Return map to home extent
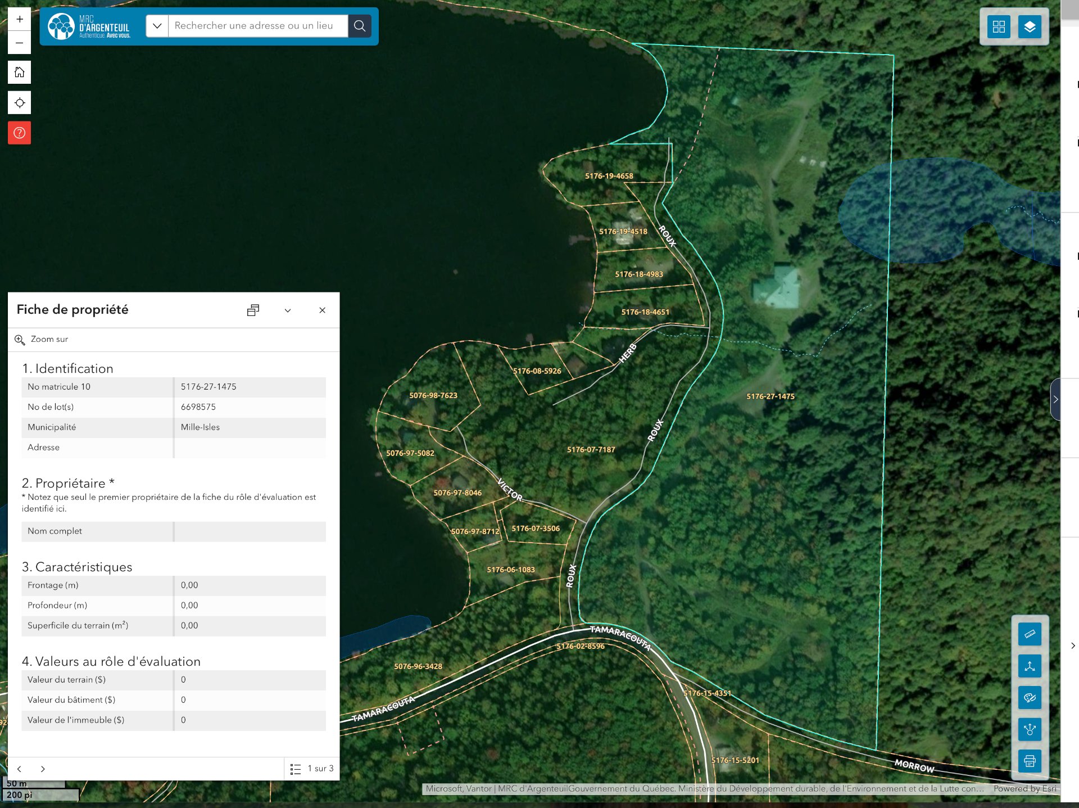The width and height of the screenshot is (1079, 808). tap(19, 73)
